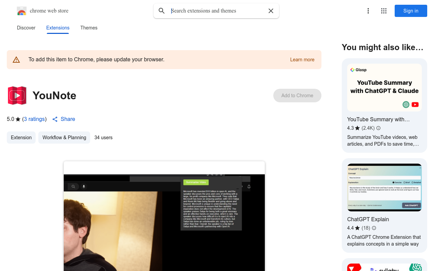Open the YouNote screenshot preview
434x271 pixels.
point(164,216)
